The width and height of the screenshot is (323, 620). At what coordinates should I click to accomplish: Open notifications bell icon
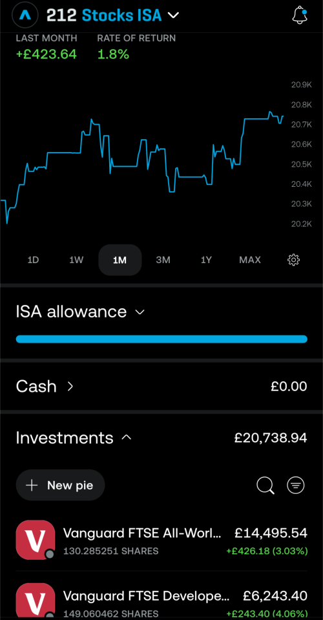tap(300, 16)
